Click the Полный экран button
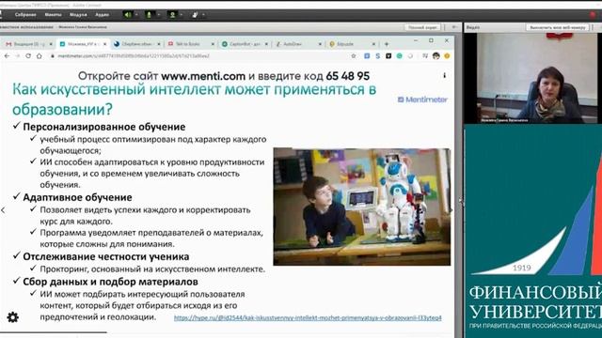This screenshot has height=338, width=602. (x=422, y=27)
